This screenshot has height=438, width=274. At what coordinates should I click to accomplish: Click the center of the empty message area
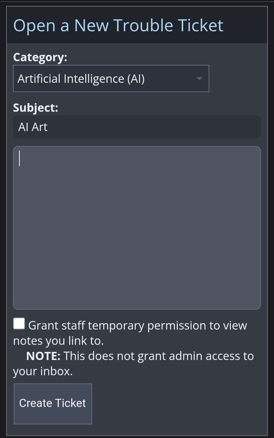click(137, 228)
